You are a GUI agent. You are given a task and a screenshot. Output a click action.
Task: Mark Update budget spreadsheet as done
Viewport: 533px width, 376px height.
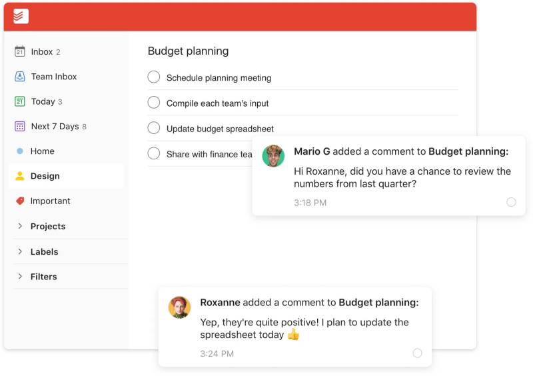154,127
